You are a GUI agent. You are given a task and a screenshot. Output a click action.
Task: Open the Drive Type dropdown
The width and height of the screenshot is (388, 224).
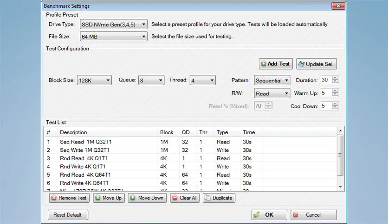tap(114, 24)
